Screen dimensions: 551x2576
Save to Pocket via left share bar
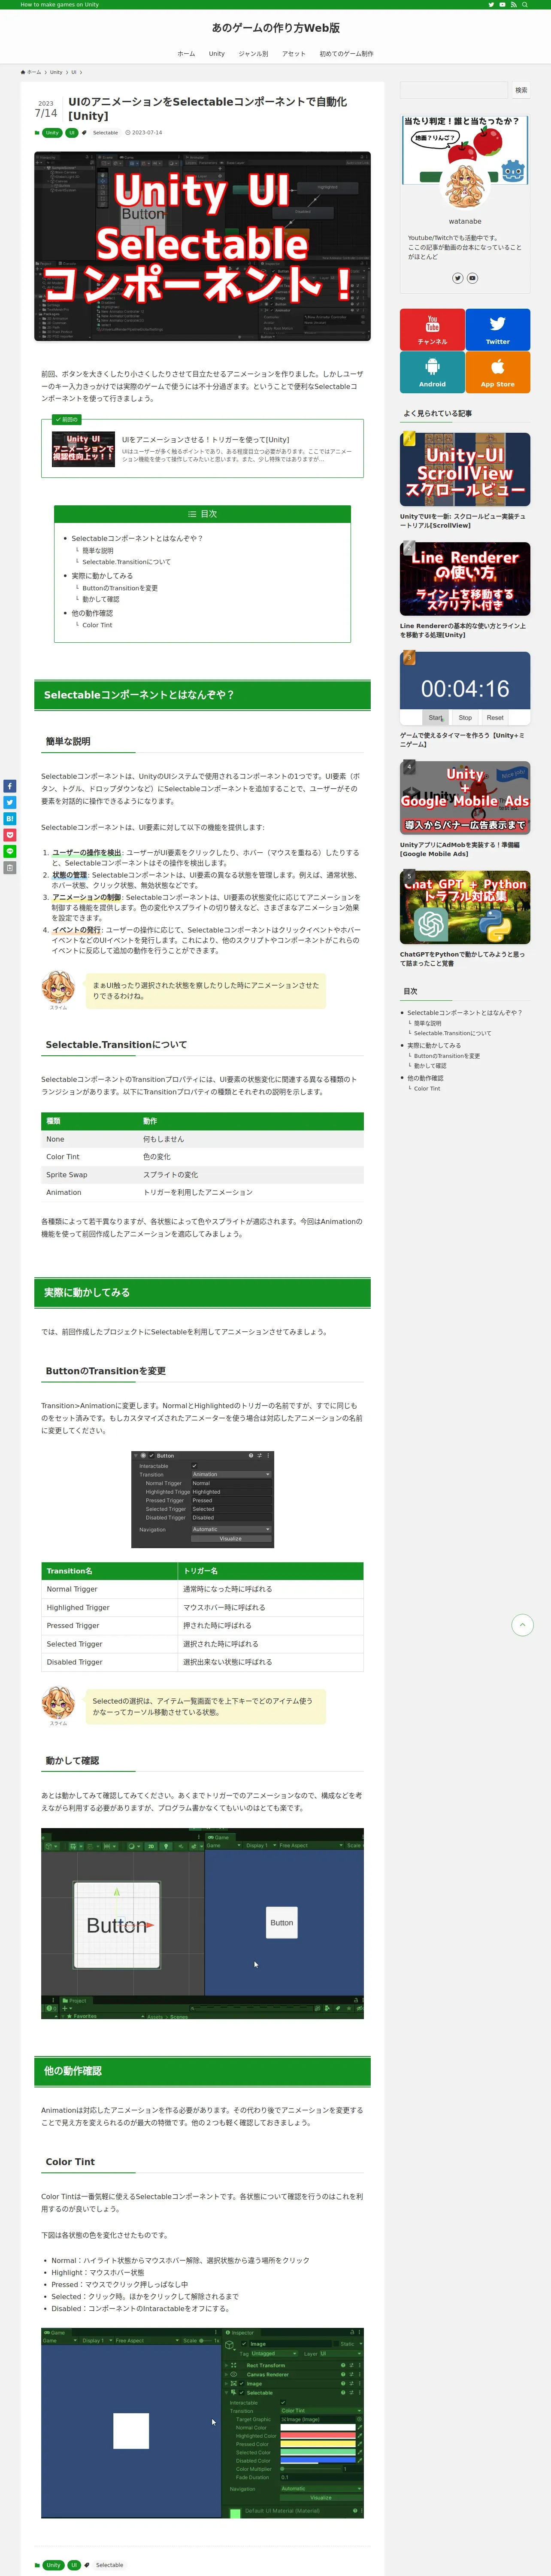click(x=9, y=835)
